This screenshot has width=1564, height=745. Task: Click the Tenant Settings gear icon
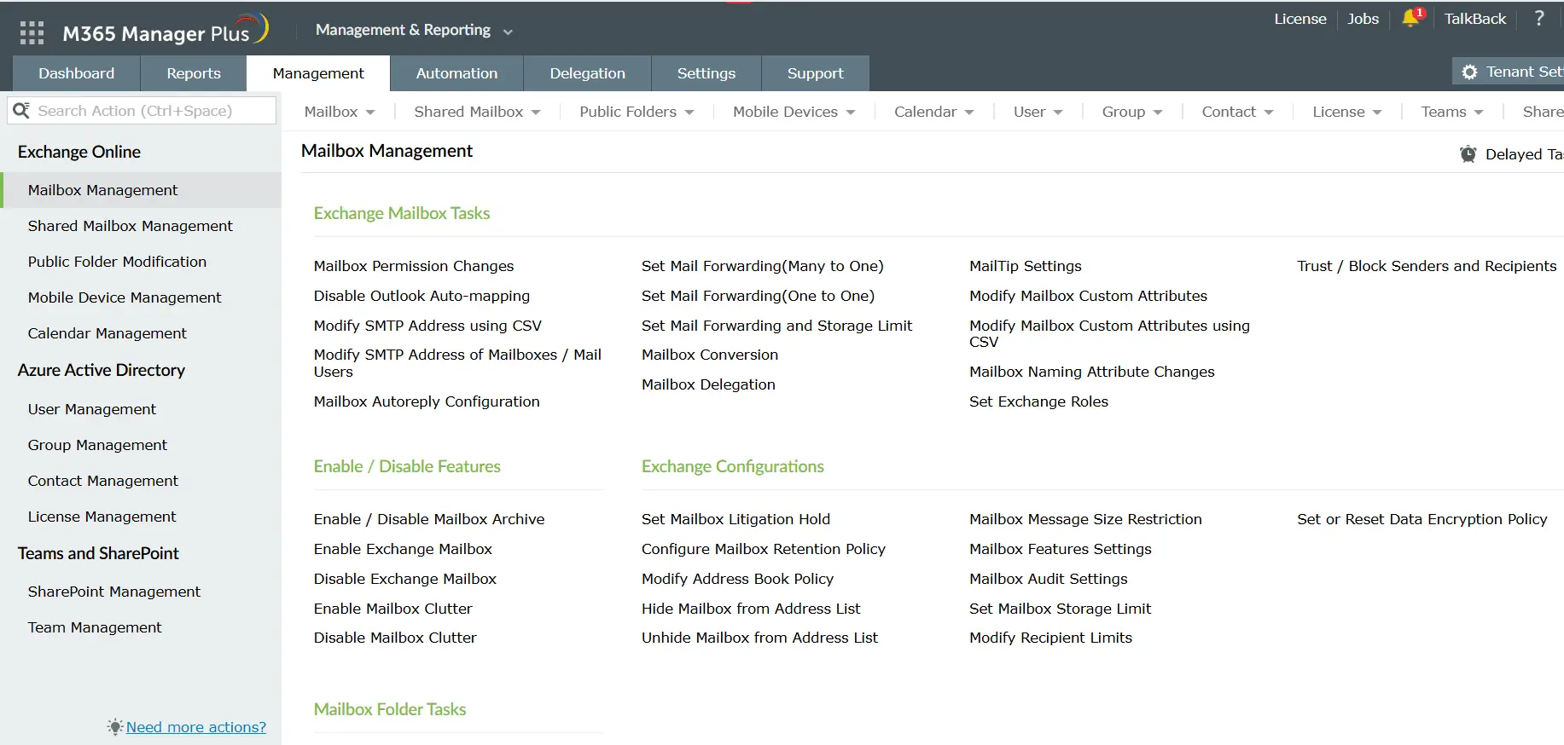(1469, 72)
